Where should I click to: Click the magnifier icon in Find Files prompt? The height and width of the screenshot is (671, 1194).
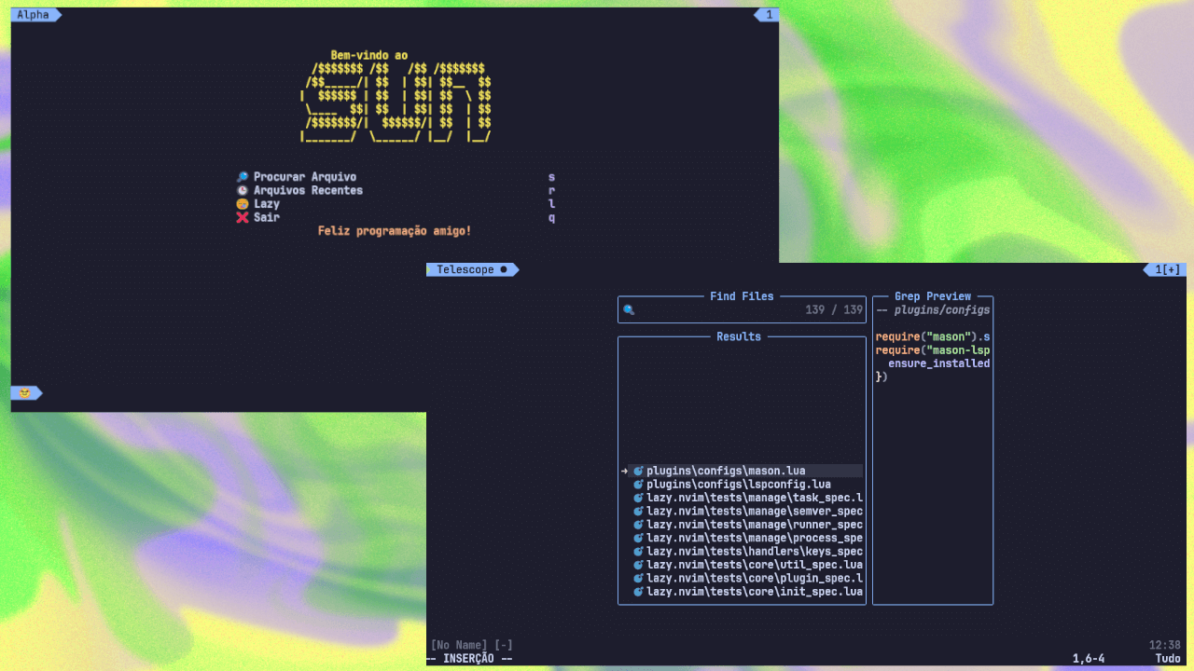(x=629, y=310)
